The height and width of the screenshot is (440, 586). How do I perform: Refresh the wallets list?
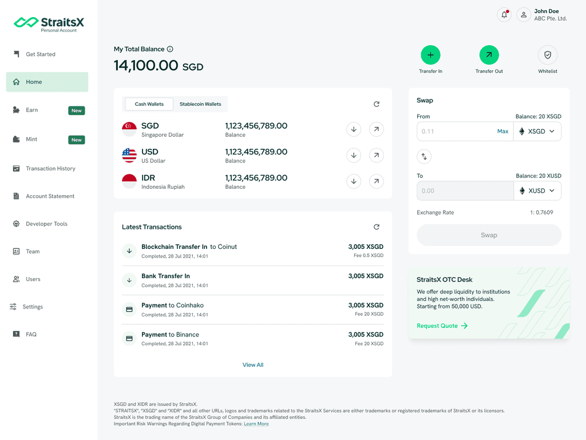pos(377,104)
